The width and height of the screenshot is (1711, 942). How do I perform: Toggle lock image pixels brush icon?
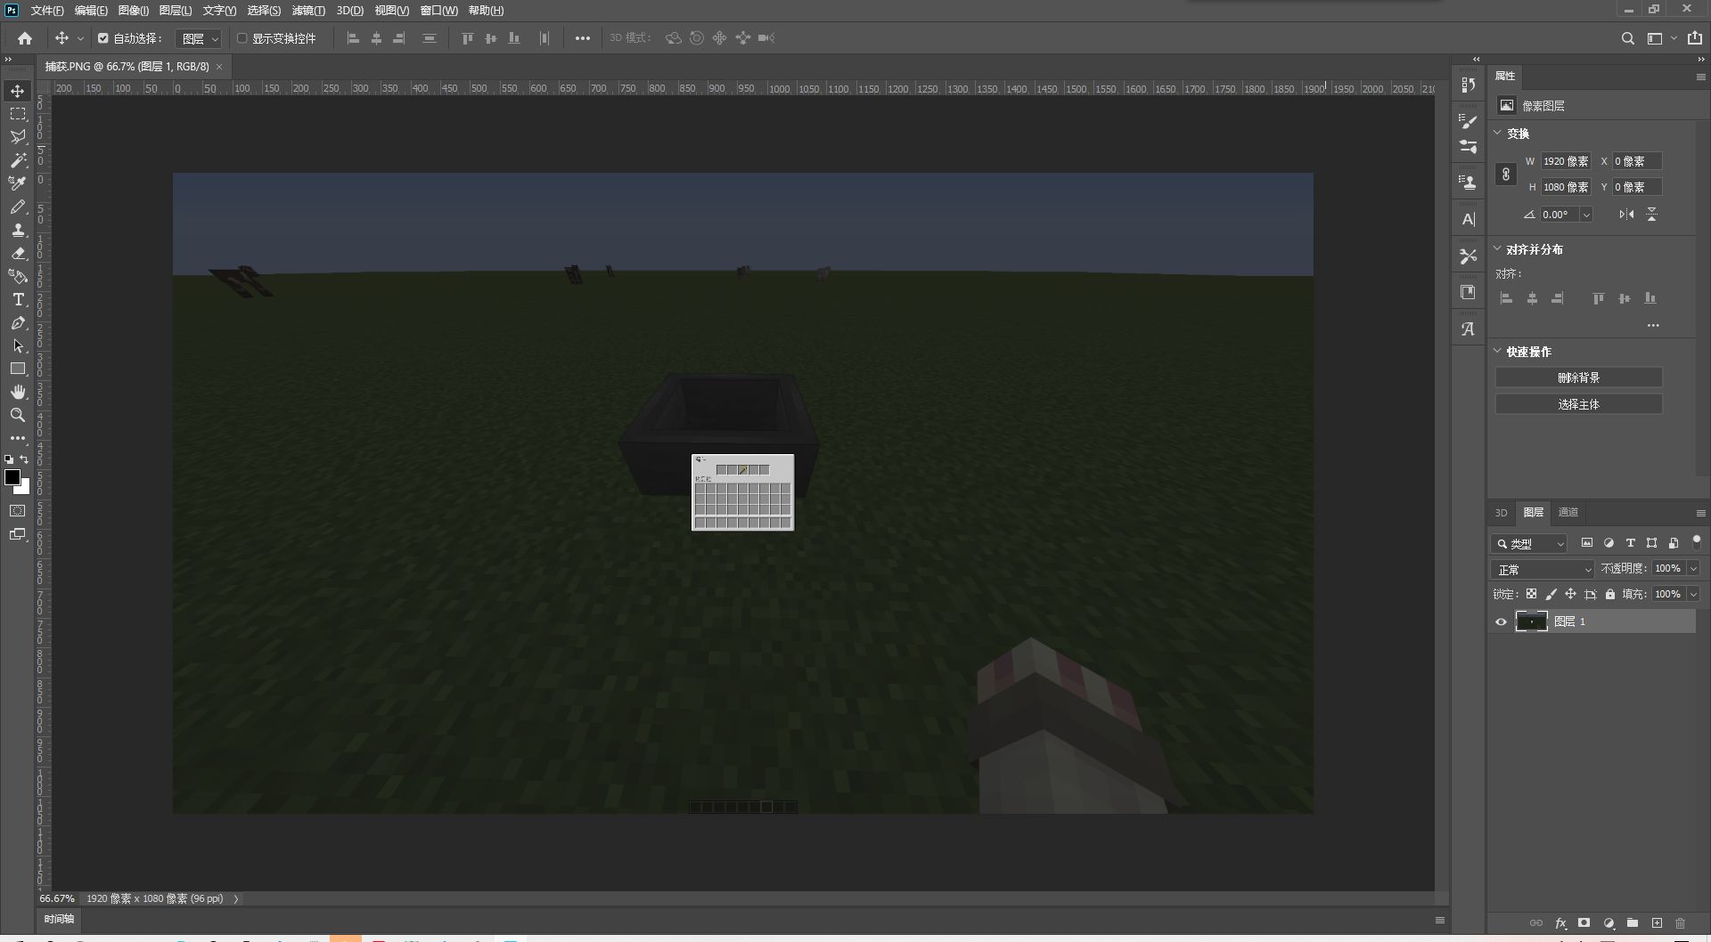[x=1551, y=594]
